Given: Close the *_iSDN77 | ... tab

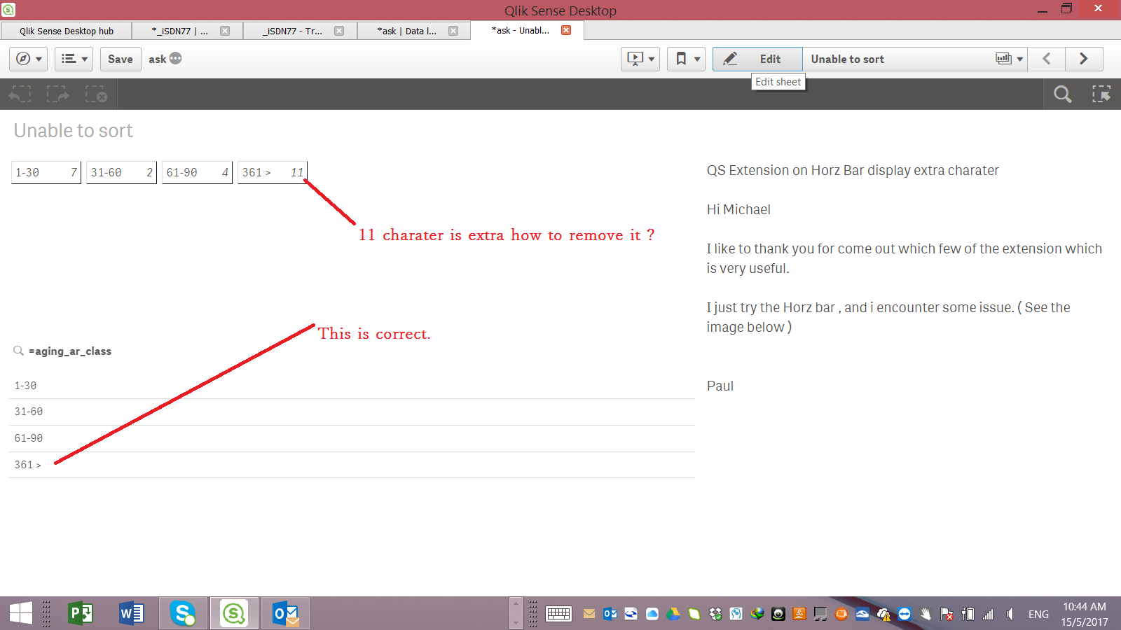Looking at the screenshot, I should 225,31.
